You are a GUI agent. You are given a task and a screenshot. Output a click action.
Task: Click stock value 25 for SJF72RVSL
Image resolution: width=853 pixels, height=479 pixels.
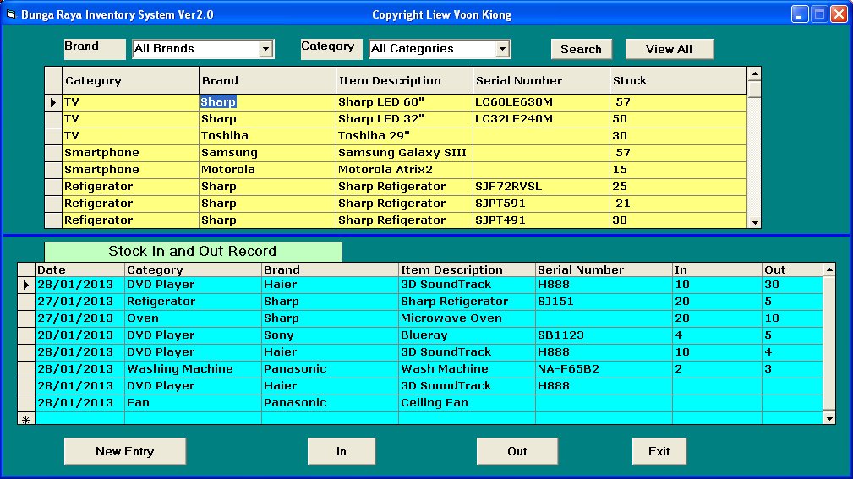pos(678,187)
